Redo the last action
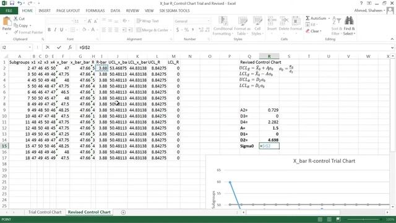The width and height of the screenshot is (396, 223). coord(30,3)
